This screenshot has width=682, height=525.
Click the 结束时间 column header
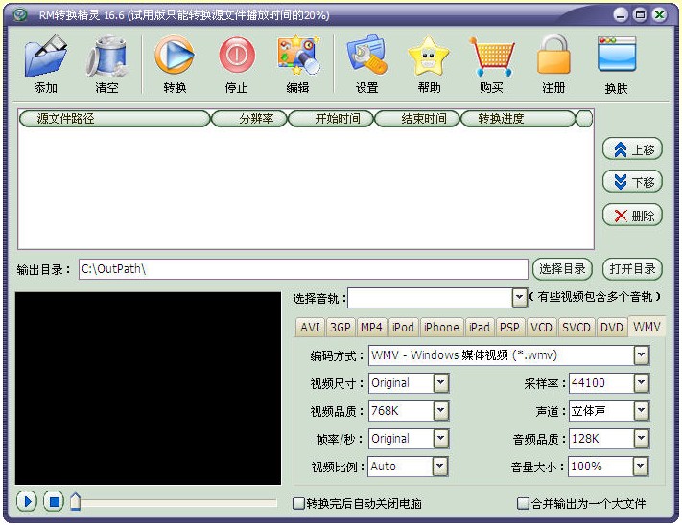417,119
